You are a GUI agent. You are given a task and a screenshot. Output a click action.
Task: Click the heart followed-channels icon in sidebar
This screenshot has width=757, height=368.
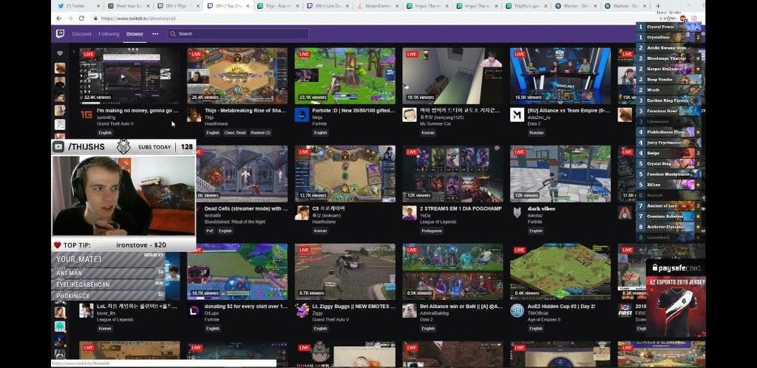(x=60, y=53)
